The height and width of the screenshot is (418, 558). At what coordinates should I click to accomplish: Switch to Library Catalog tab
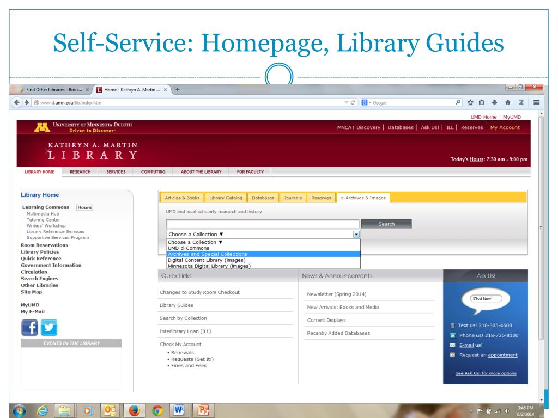pos(226,198)
